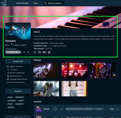Click the Gigs played Over 50 text

pyautogui.click(x=43, y=48)
